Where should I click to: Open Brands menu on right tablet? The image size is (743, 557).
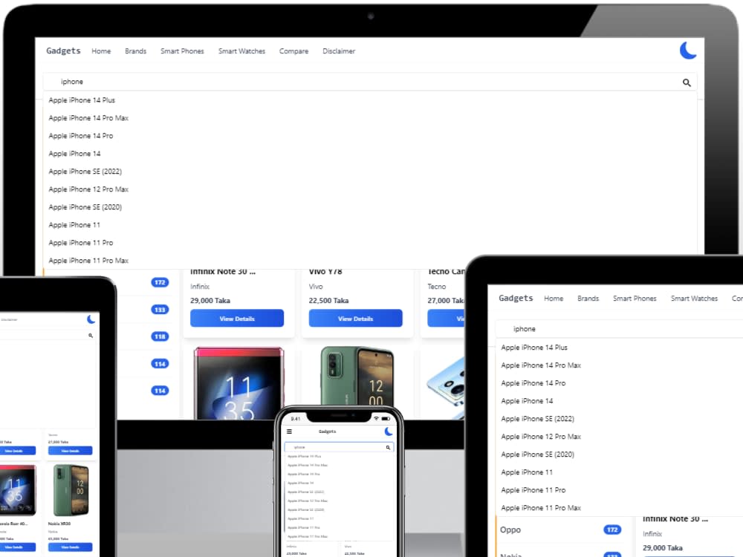coord(588,299)
